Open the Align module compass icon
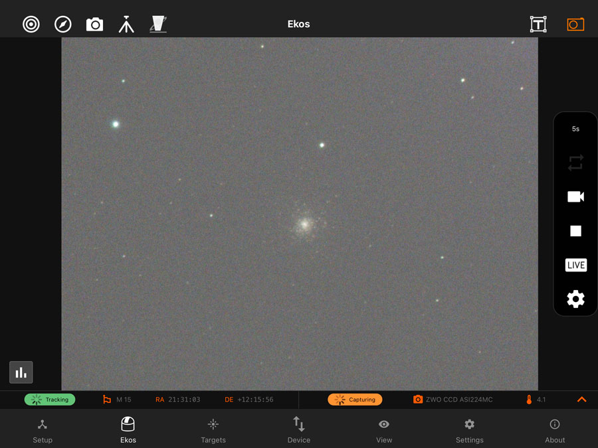Screen dimensions: 598x448 63,25
